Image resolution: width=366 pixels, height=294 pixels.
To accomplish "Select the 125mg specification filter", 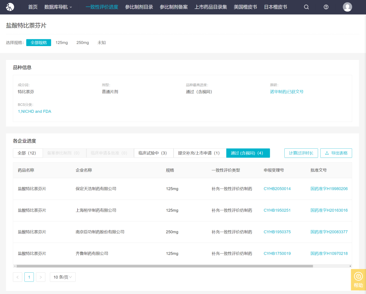I will point(62,42).
